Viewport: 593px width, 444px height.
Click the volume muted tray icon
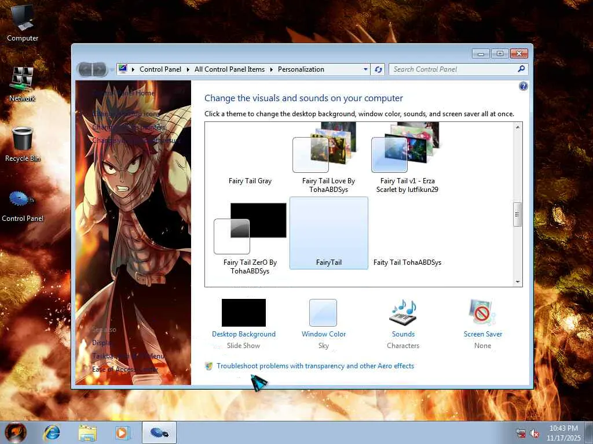pos(535,434)
